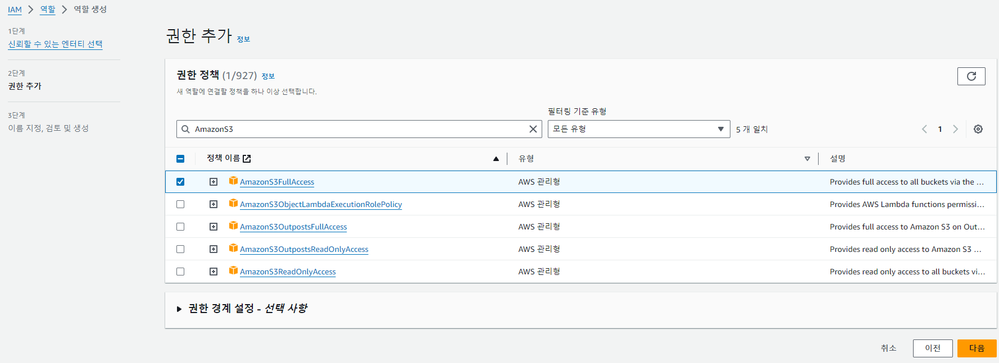Expand AmazonS3ReadOnlyAccess policy details

click(x=214, y=272)
